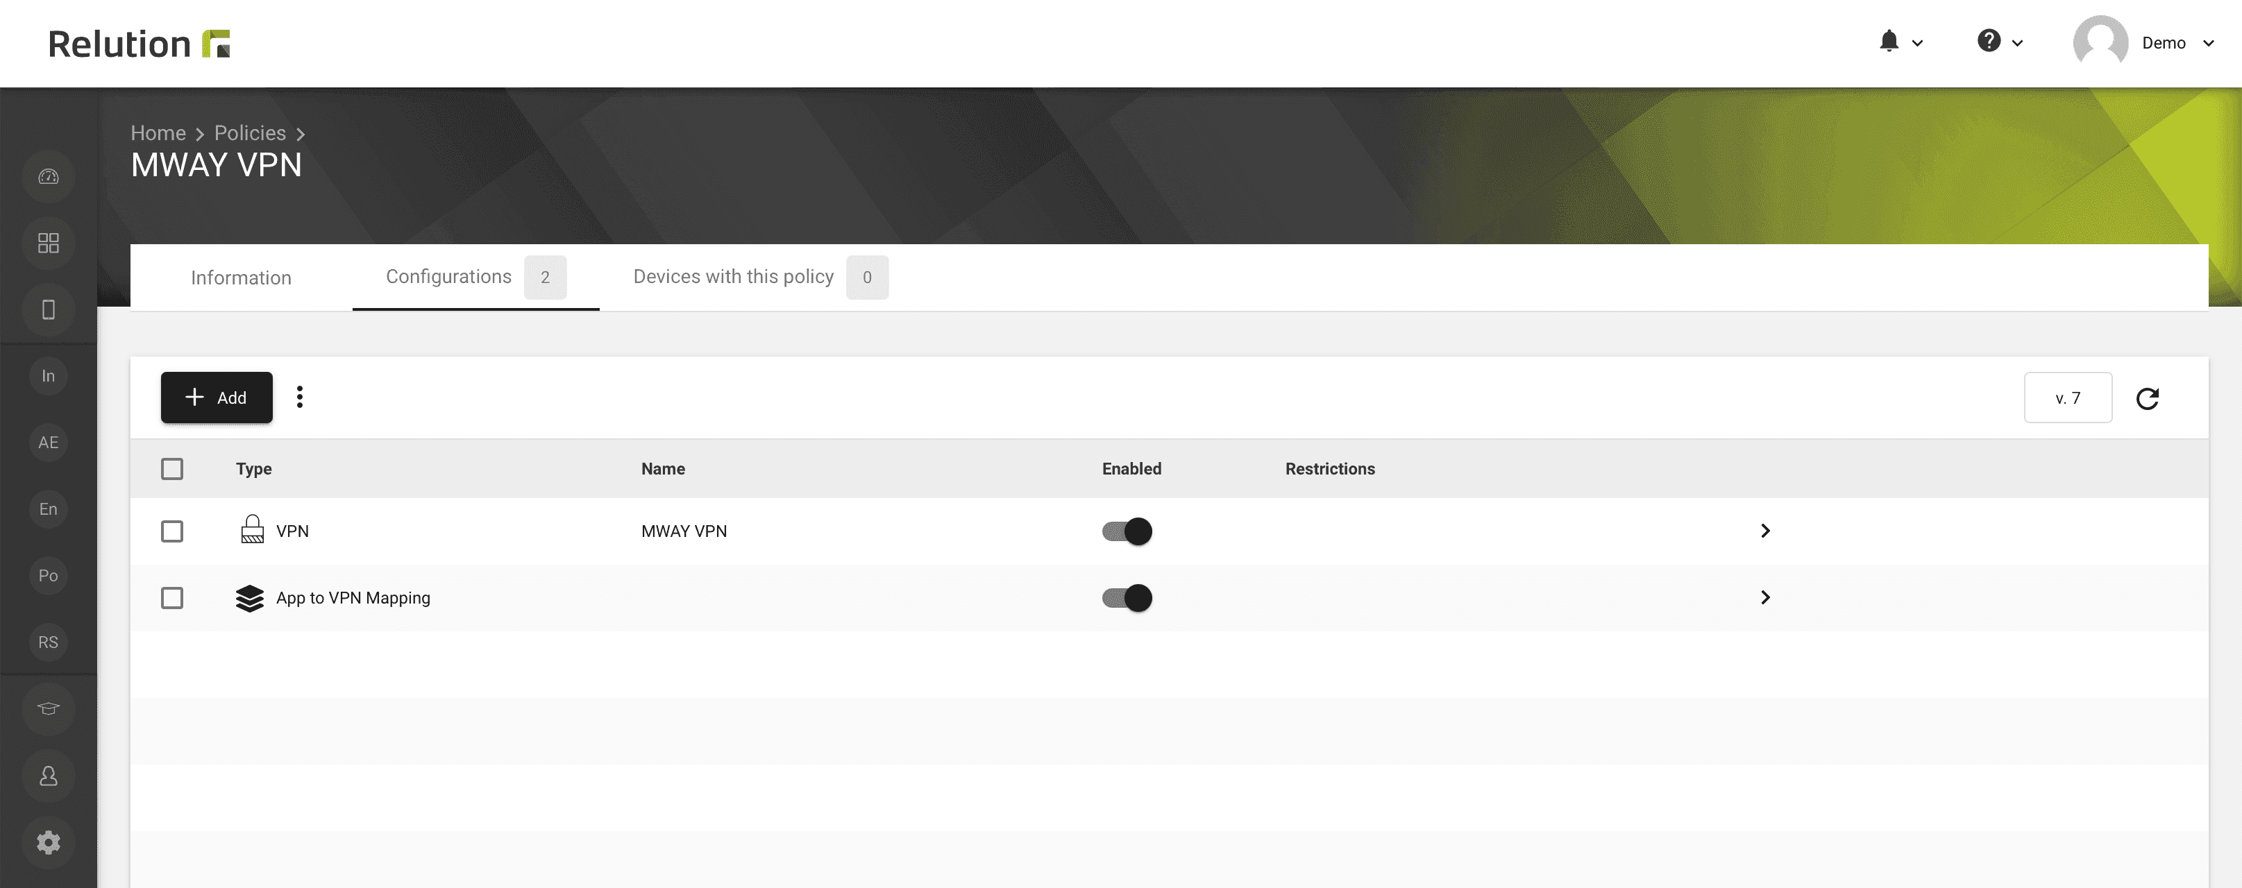Toggle the MWAY VPN enabled switch
This screenshot has height=888, width=2242.
[1127, 531]
